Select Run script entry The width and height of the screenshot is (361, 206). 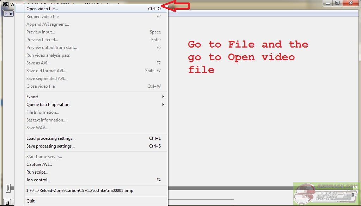click(x=37, y=172)
